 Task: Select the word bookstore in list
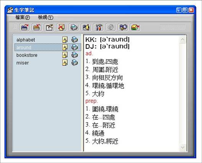coord(27,55)
